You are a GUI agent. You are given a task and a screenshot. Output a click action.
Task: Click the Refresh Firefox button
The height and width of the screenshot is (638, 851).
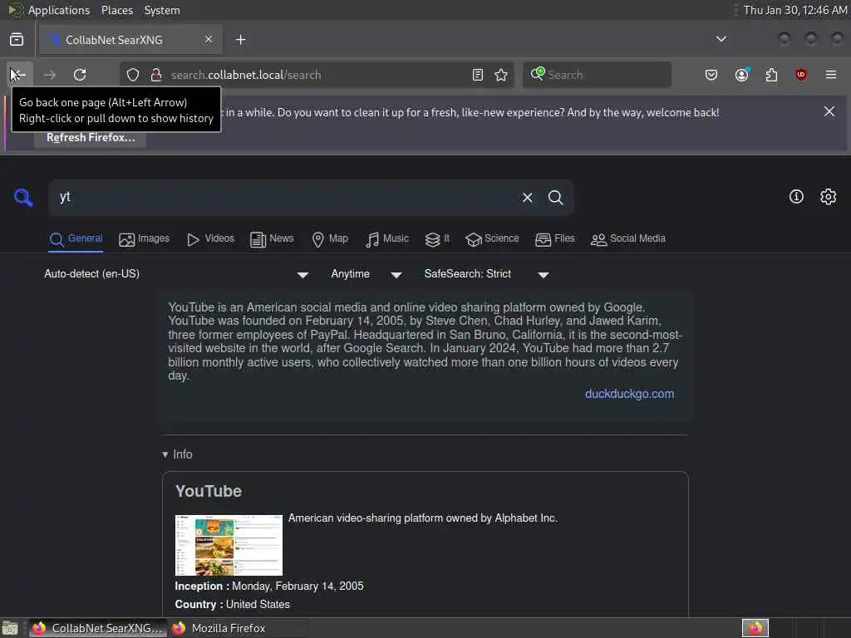[x=91, y=138]
